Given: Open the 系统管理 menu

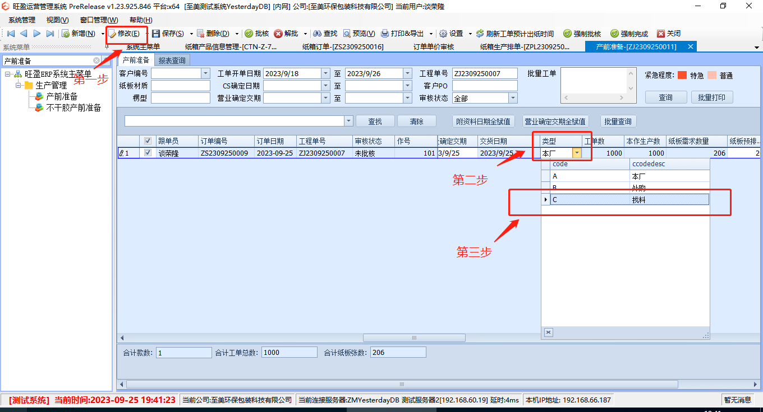Looking at the screenshot, I should point(22,20).
